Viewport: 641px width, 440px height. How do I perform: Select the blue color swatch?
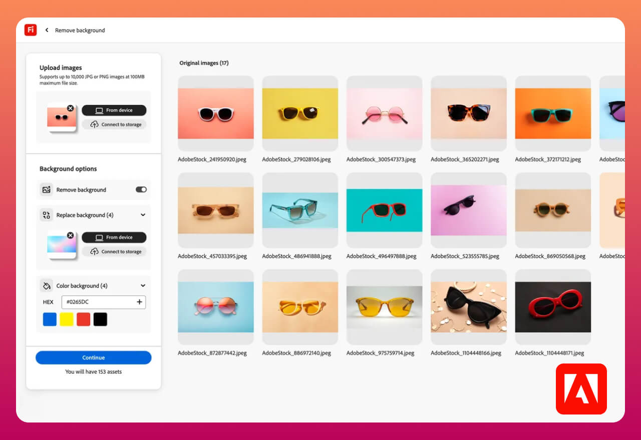pyautogui.click(x=50, y=319)
